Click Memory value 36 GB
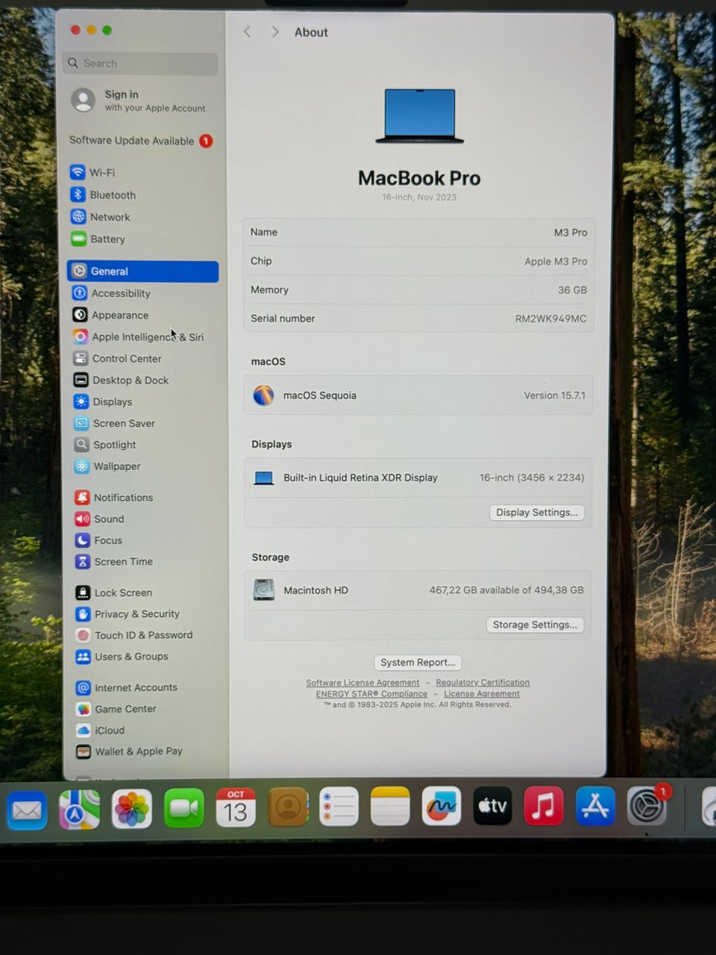This screenshot has width=716, height=955. [572, 290]
